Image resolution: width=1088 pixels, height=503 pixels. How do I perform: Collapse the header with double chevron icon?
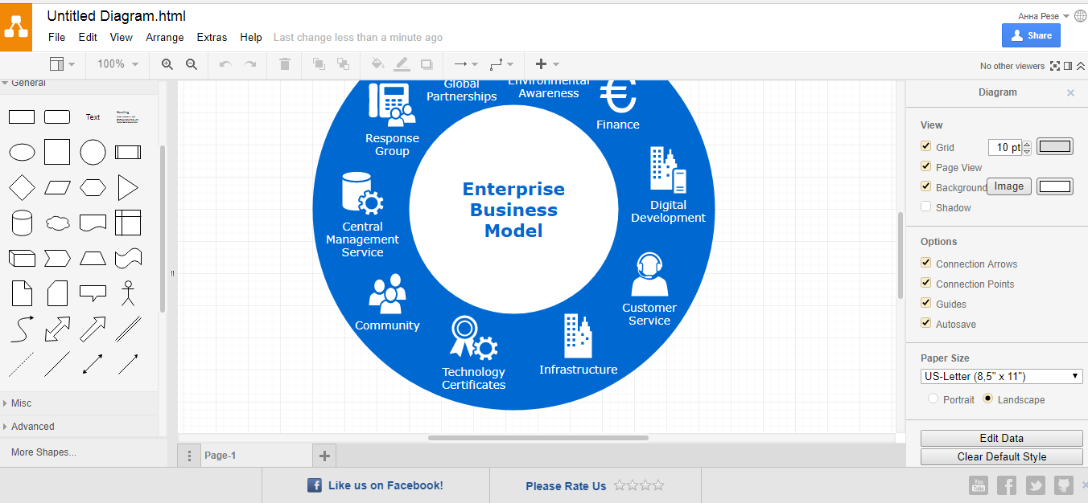point(1081,66)
